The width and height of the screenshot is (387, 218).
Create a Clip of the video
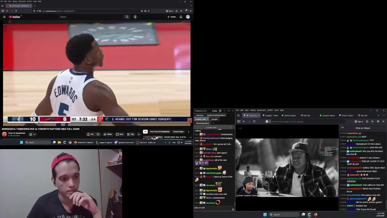pyautogui.click(x=131, y=134)
